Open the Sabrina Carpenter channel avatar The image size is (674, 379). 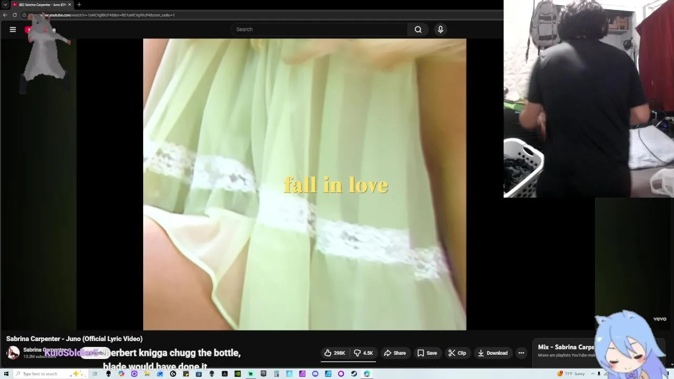pyautogui.click(x=13, y=353)
